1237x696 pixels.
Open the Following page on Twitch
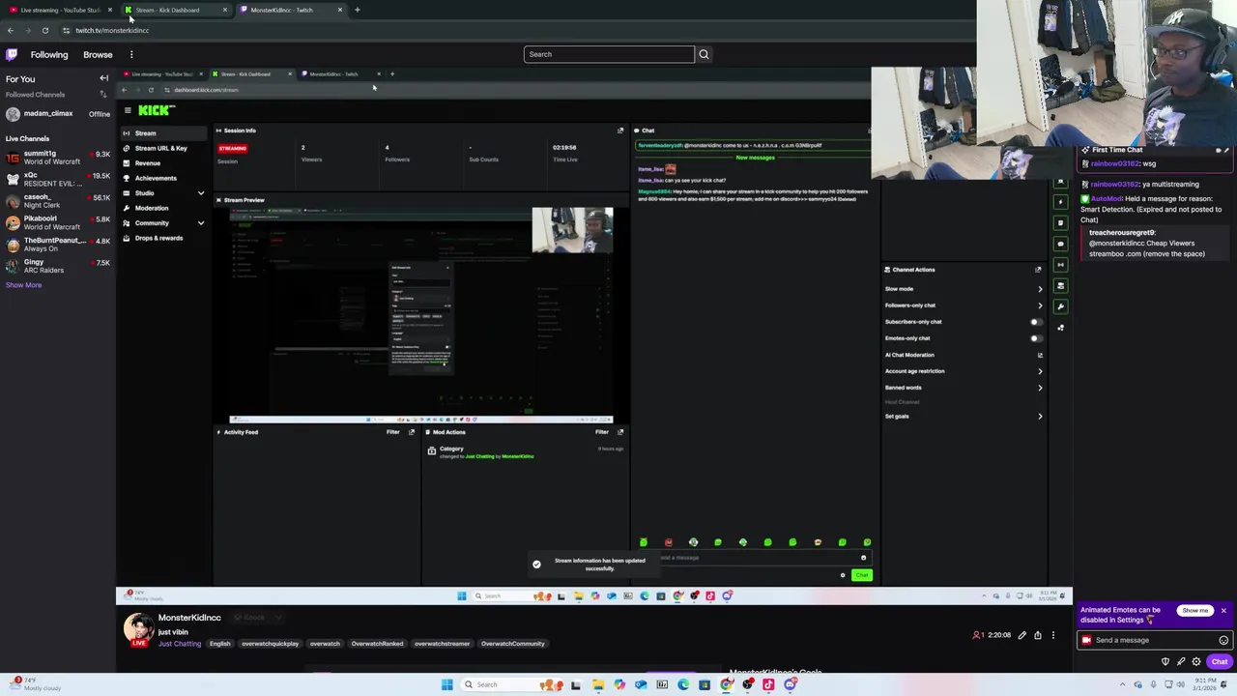[49, 55]
